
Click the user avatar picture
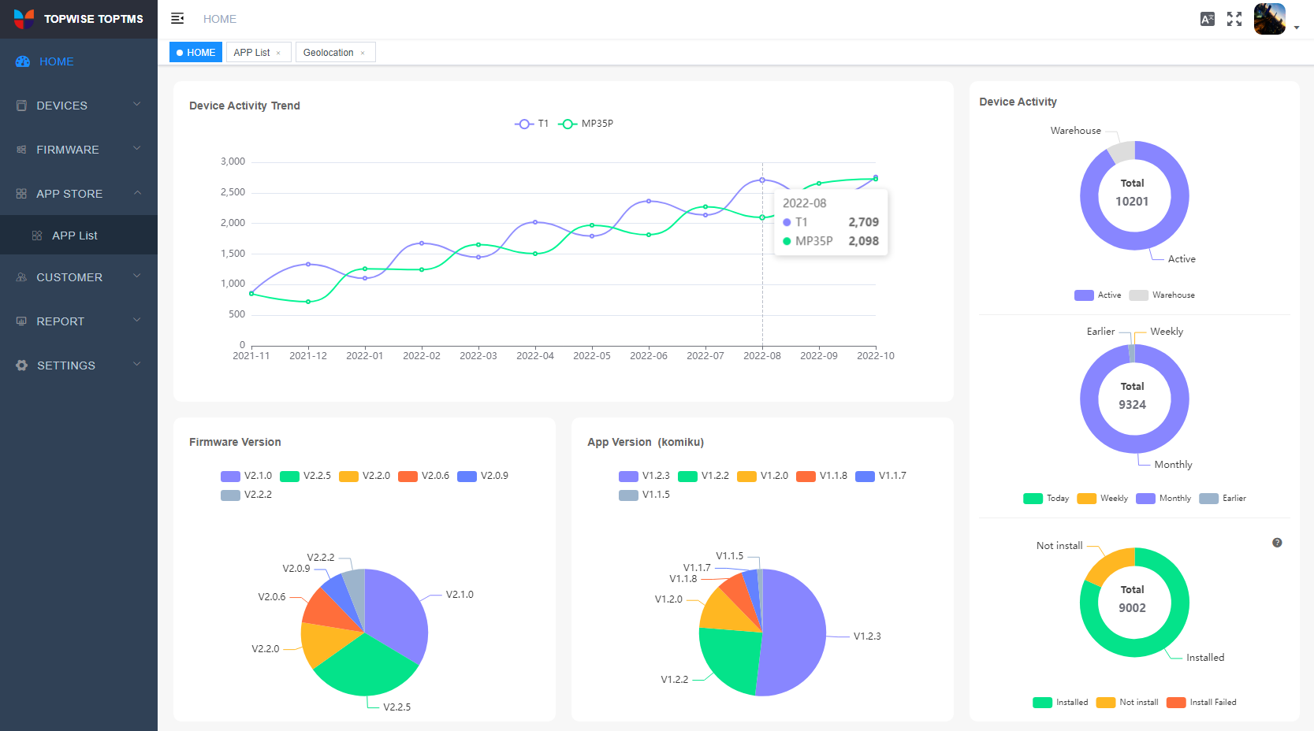coord(1269,19)
